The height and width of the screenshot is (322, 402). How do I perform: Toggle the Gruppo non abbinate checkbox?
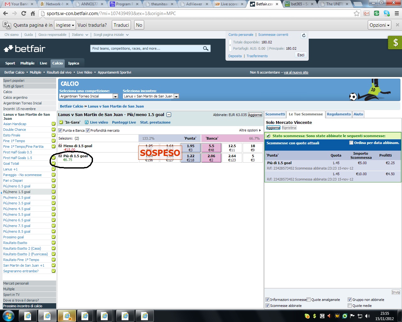(x=350, y=300)
